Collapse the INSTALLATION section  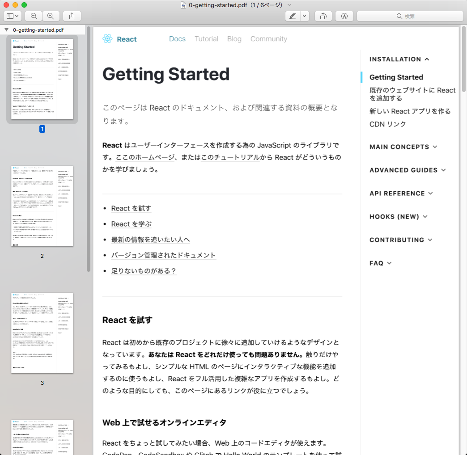(399, 59)
